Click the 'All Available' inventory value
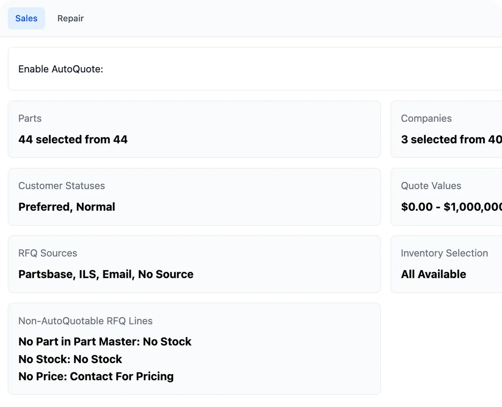This screenshot has height=407, width=502. coord(433,274)
